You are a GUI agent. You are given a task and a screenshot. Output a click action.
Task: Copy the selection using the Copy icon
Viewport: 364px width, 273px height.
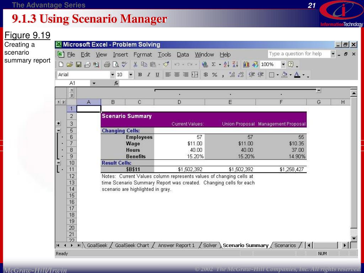click(144, 65)
